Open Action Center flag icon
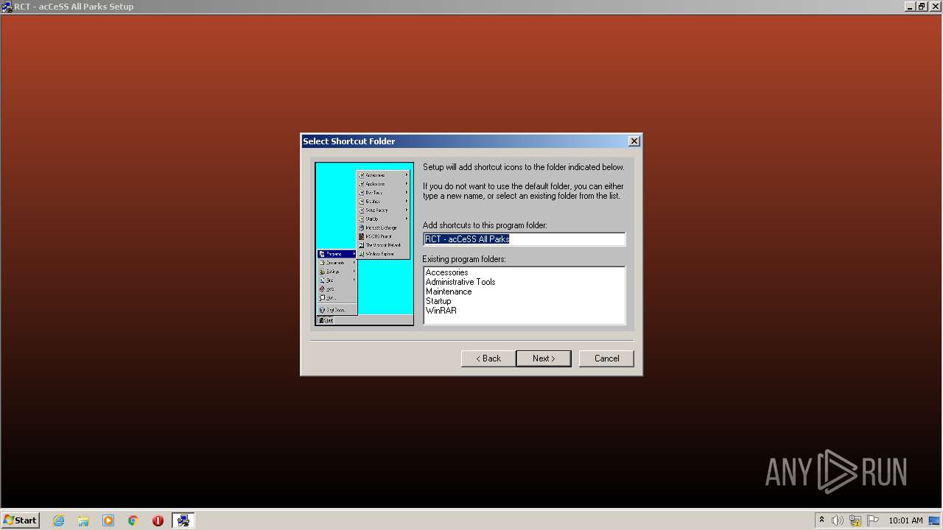 [x=873, y=520]
